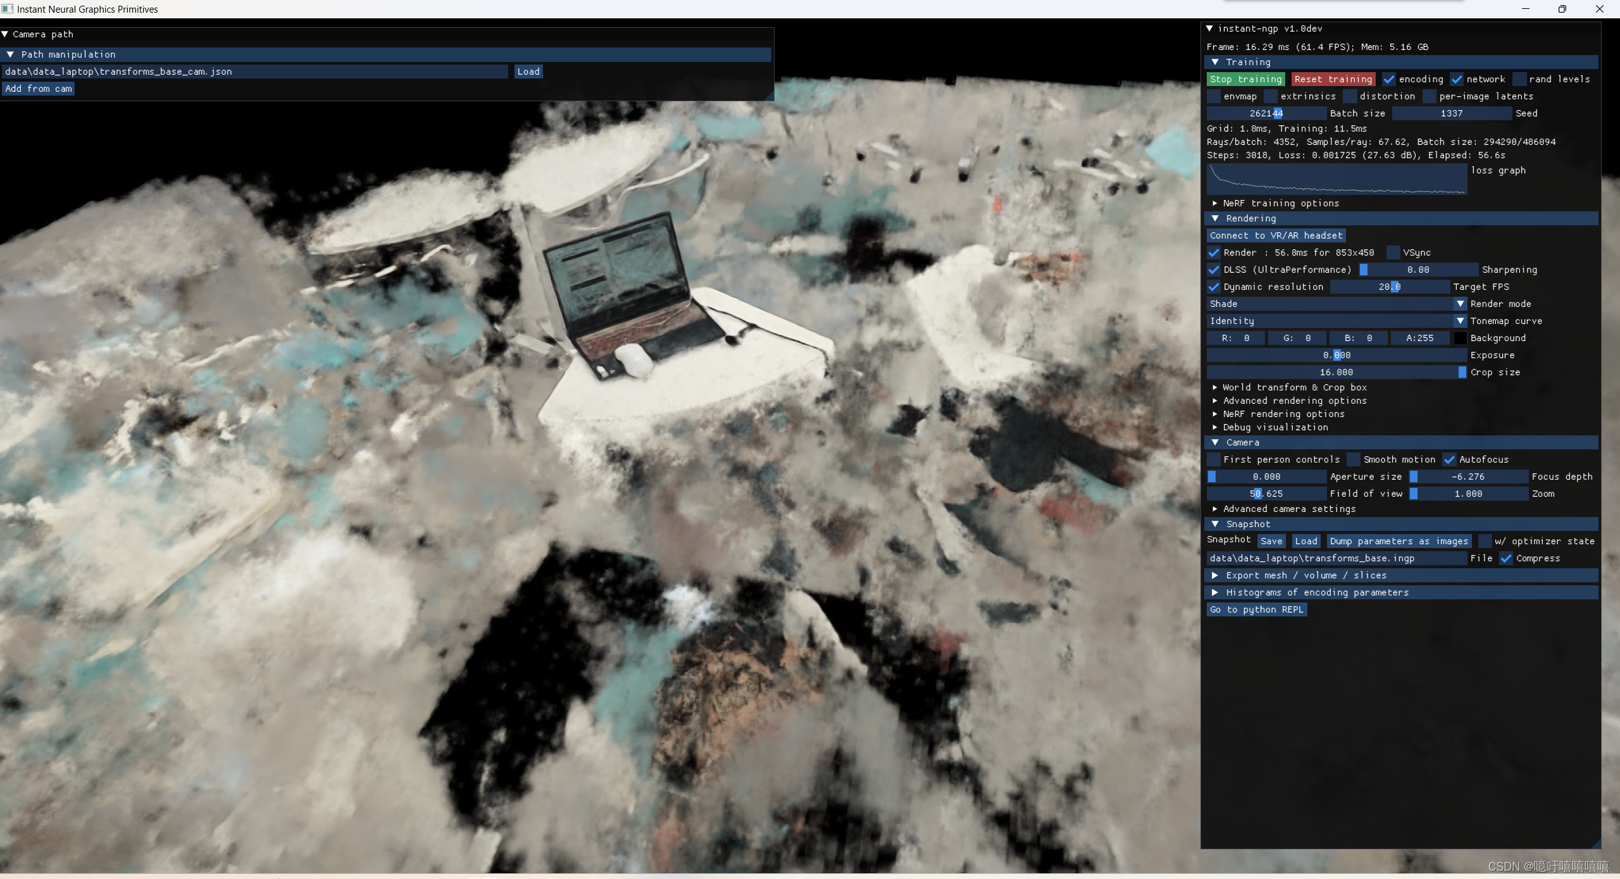Expand NeRF training options tree

click(1215, 203)
